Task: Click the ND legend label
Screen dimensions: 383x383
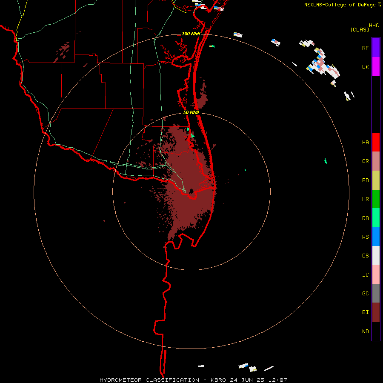Action: click(365, 332)
